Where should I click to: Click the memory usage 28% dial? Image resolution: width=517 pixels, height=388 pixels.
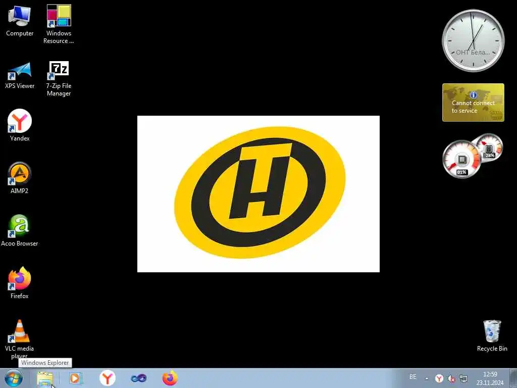click(x=489, y=148)
